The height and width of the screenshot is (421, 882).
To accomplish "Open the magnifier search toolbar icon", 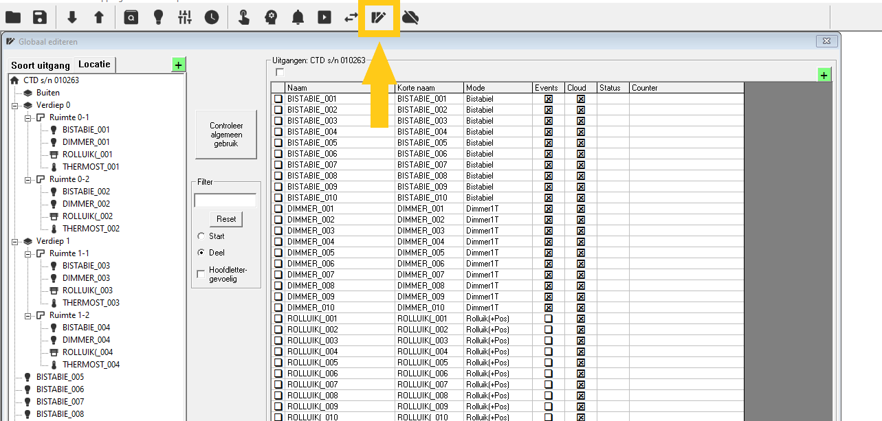I will point(131,17).
